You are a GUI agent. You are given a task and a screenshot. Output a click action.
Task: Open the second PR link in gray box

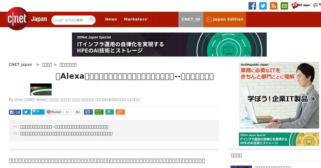click(66, 134)
